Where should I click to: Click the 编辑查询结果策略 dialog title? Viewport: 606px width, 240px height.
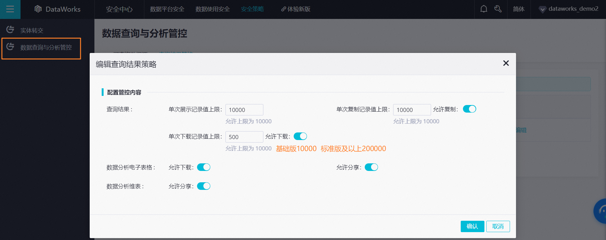[126, 64]
